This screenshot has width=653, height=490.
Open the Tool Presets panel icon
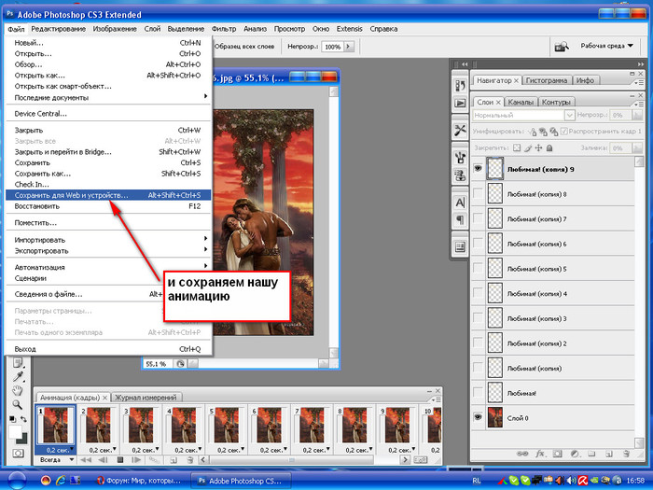pos(460,131)
